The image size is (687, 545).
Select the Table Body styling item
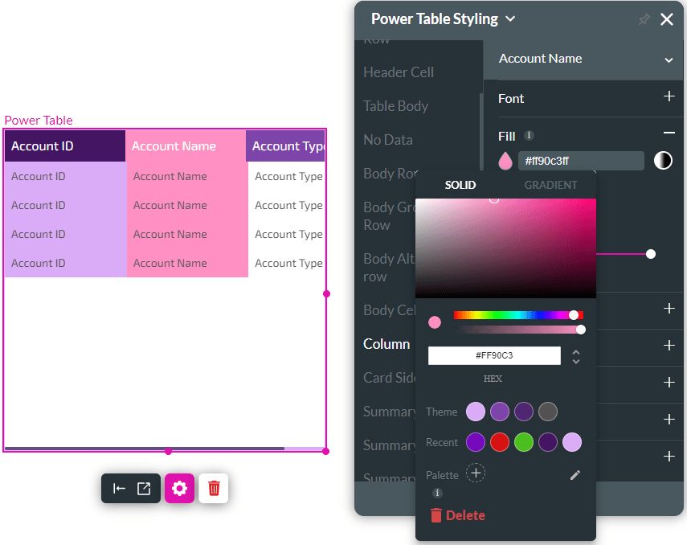pos(395,106)
